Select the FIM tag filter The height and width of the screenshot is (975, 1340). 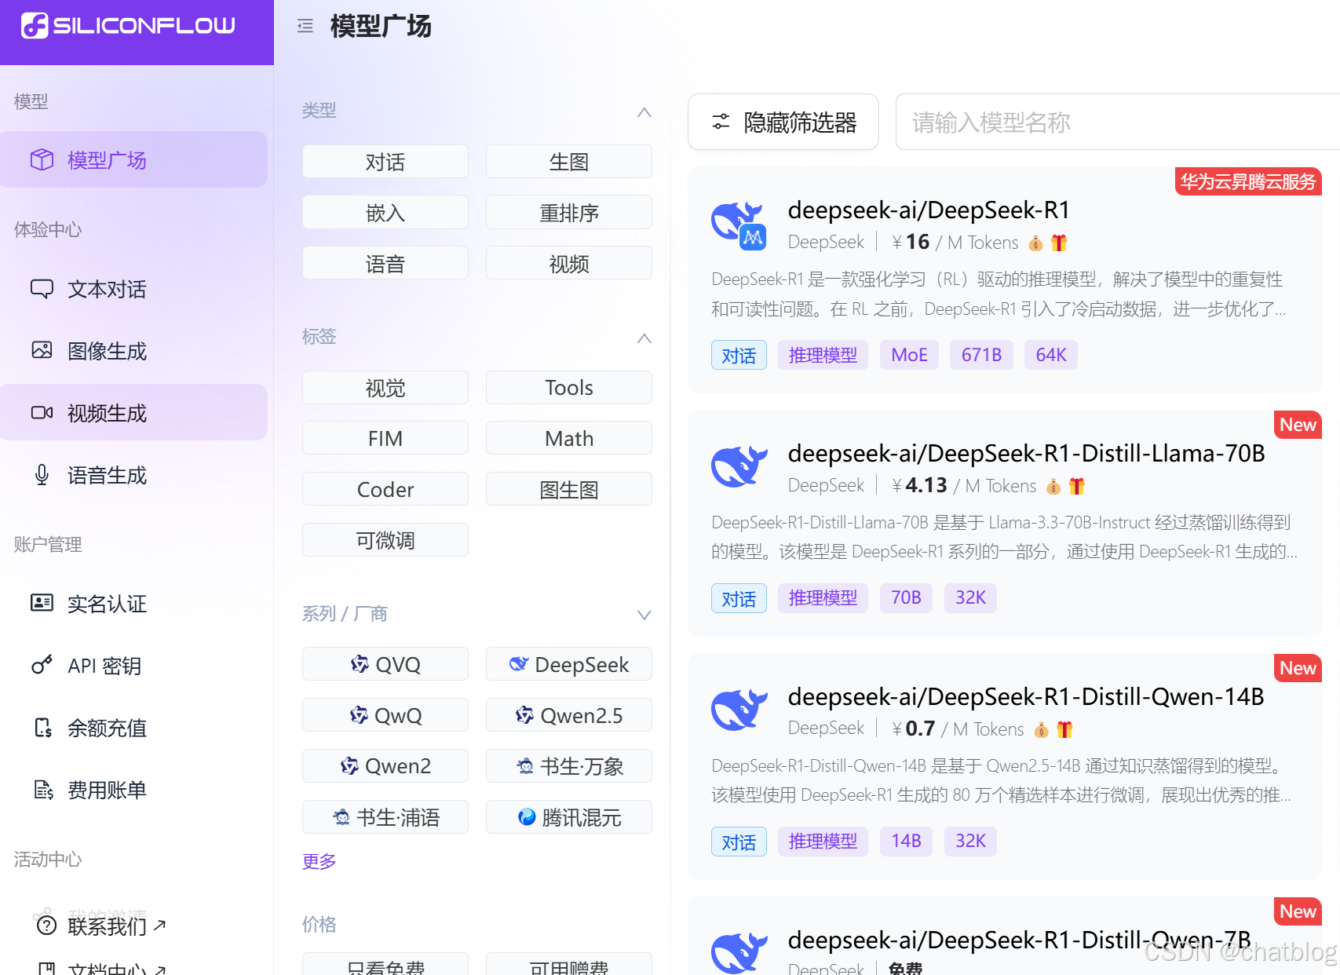[385, 438]
